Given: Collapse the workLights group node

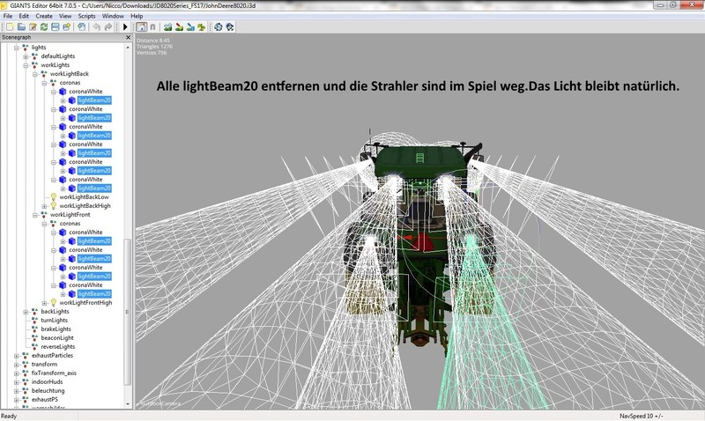Looking at the screenshot, I should 26,64.
